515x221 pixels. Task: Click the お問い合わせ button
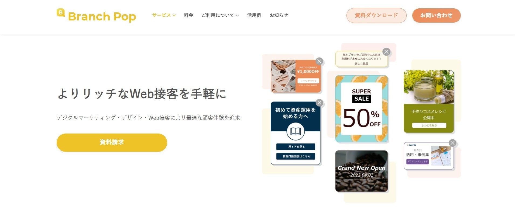tap(436, 15)
